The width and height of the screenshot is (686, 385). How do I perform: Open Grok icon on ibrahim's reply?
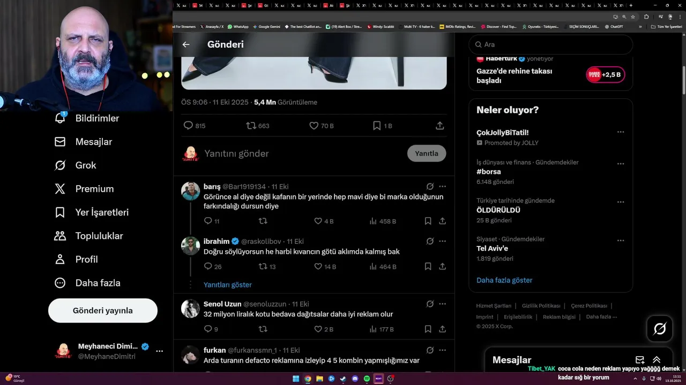pos(430,241)
